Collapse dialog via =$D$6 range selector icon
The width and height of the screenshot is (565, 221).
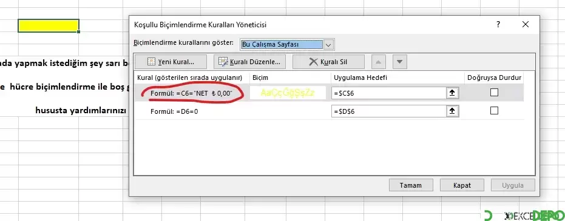[x=452, y=111]
